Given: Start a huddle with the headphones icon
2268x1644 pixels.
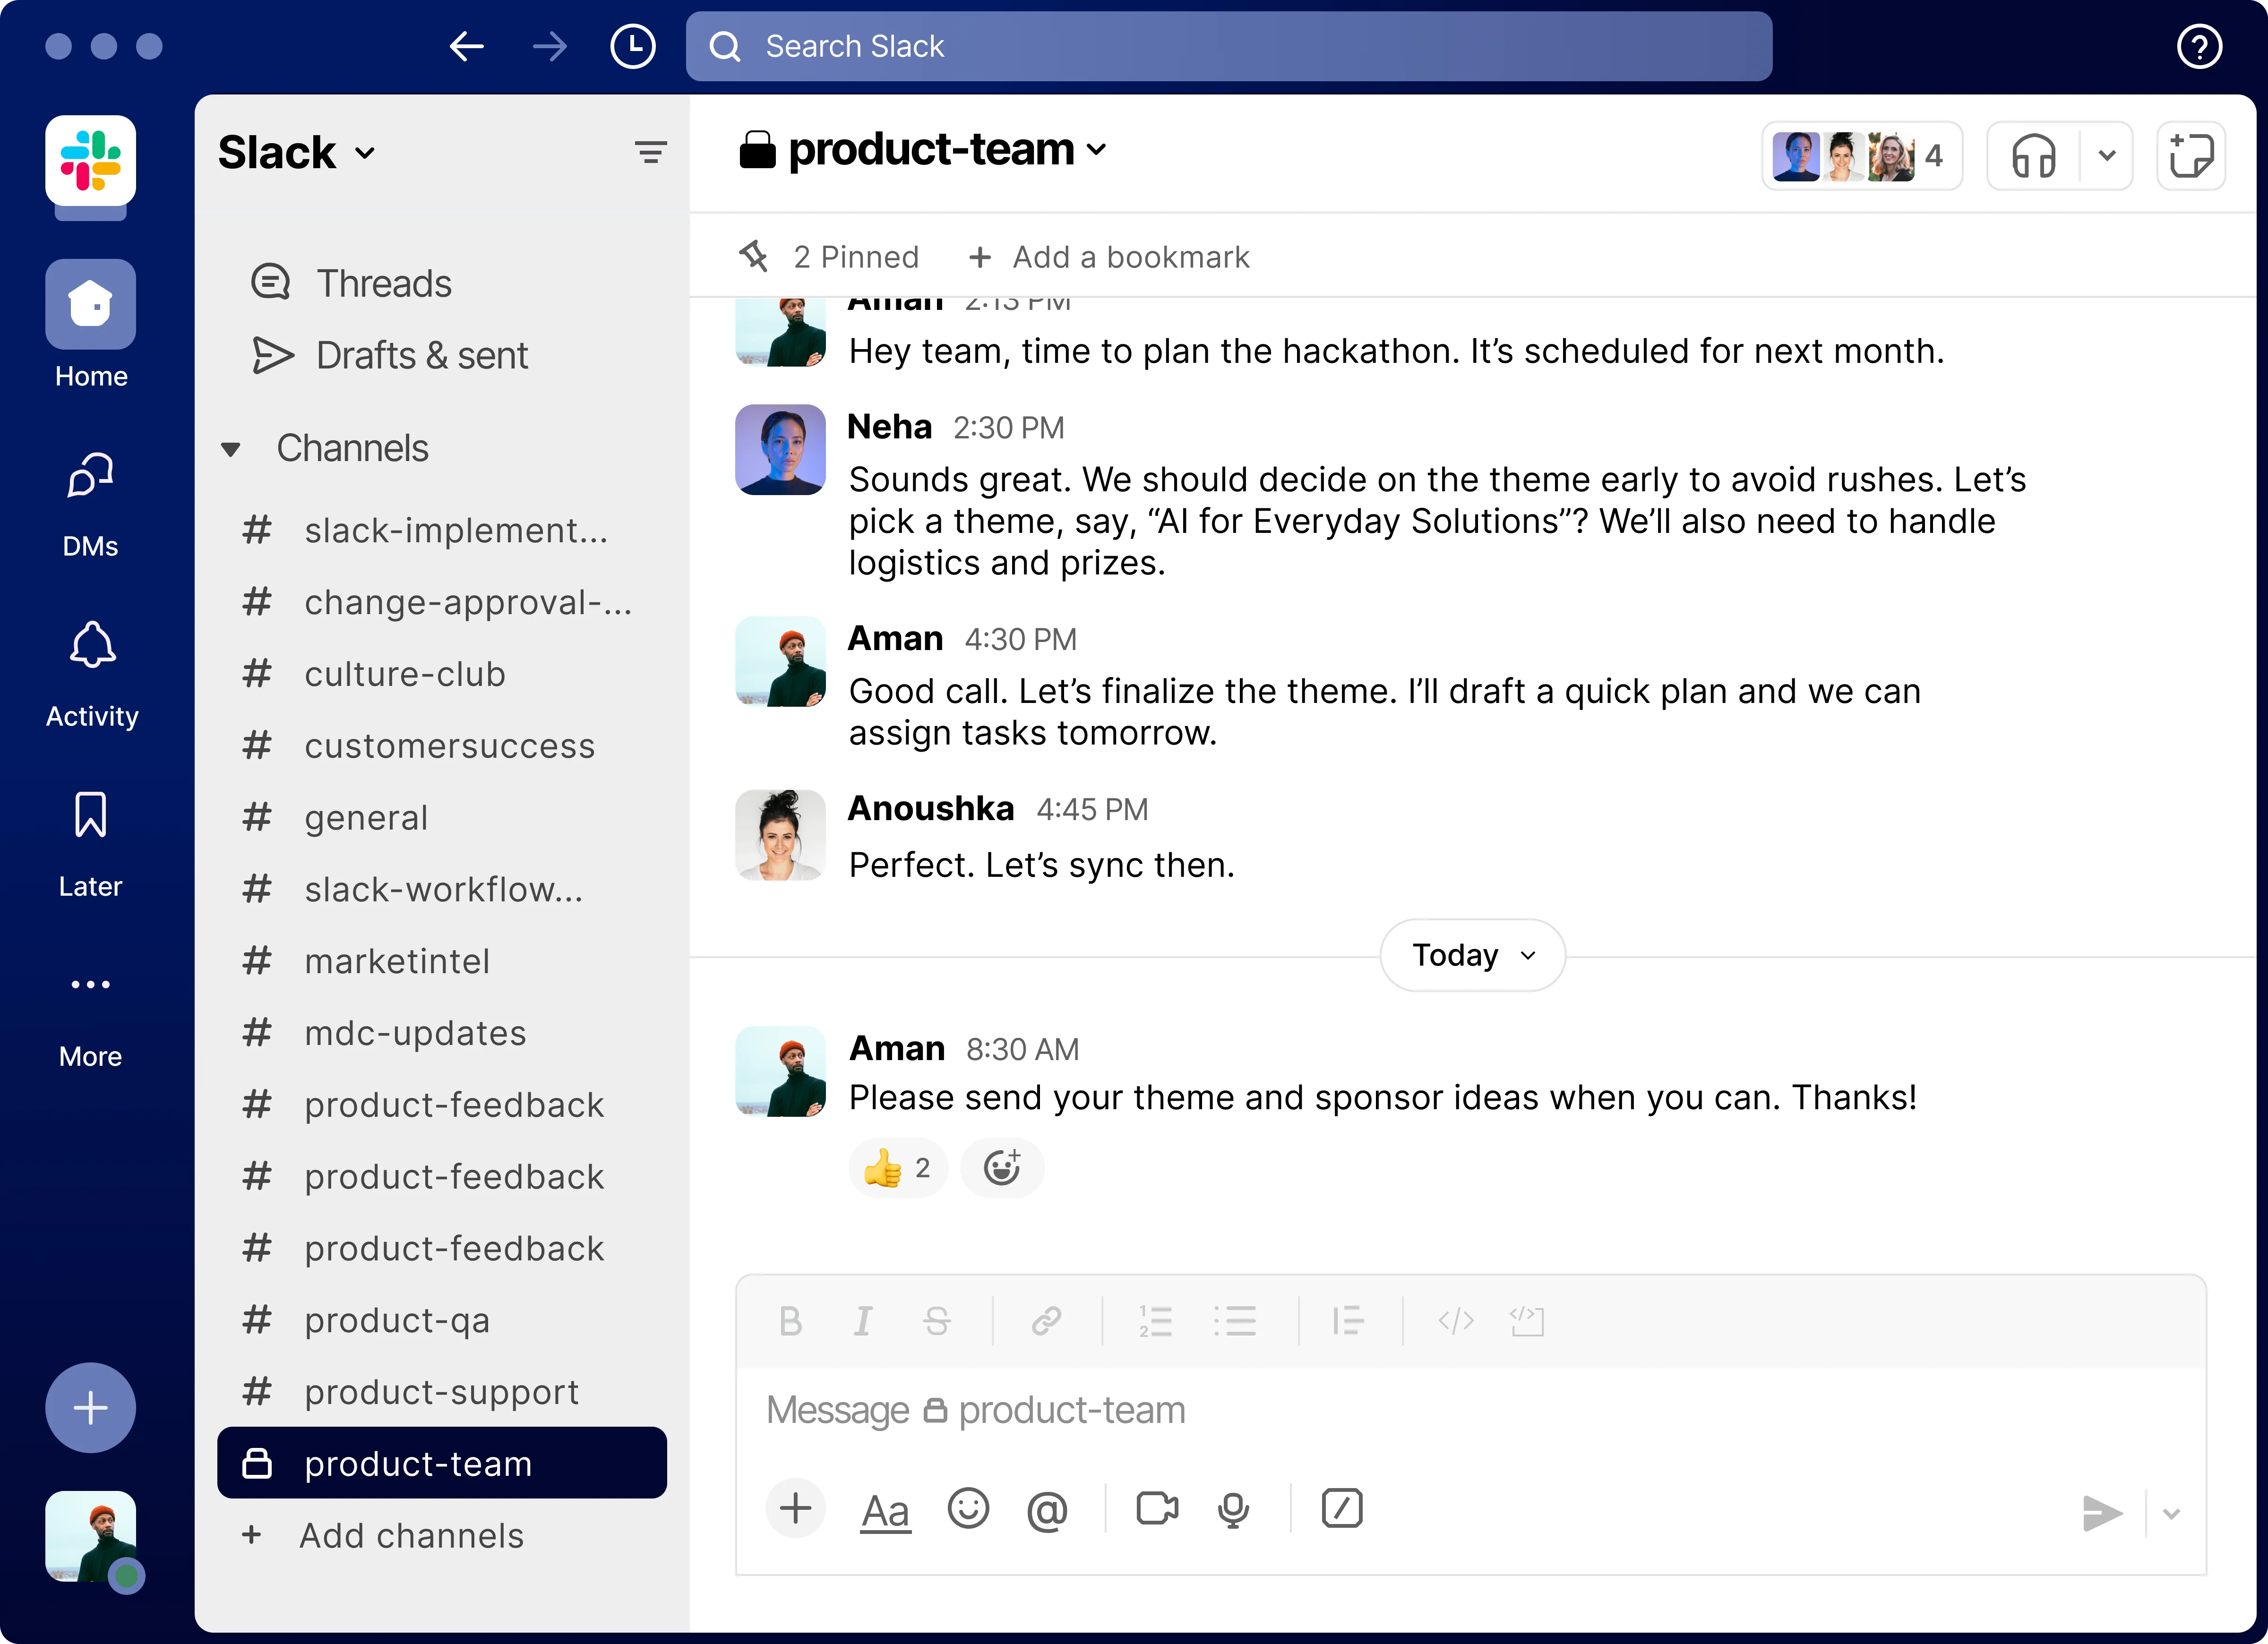Looking at the screenshot, I should (x=2033, y=156).
